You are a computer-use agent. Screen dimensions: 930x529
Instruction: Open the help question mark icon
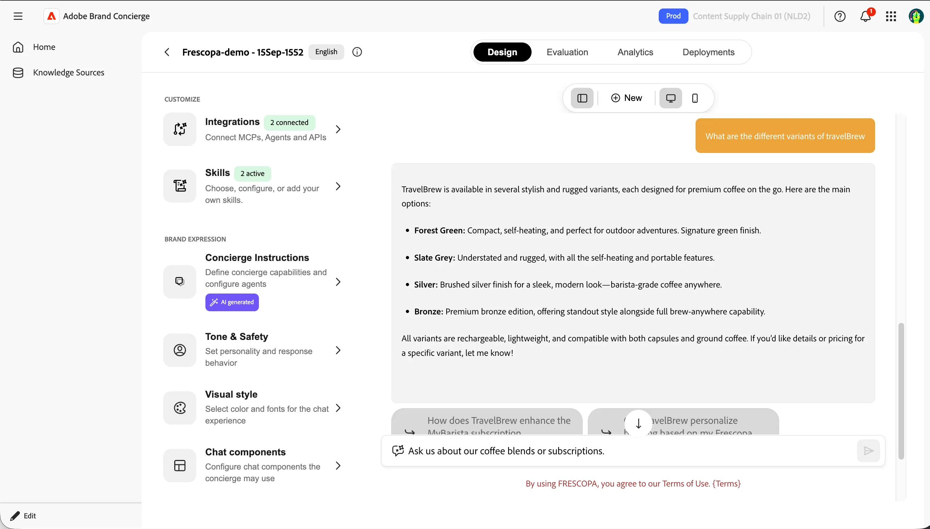coord(840,16)
